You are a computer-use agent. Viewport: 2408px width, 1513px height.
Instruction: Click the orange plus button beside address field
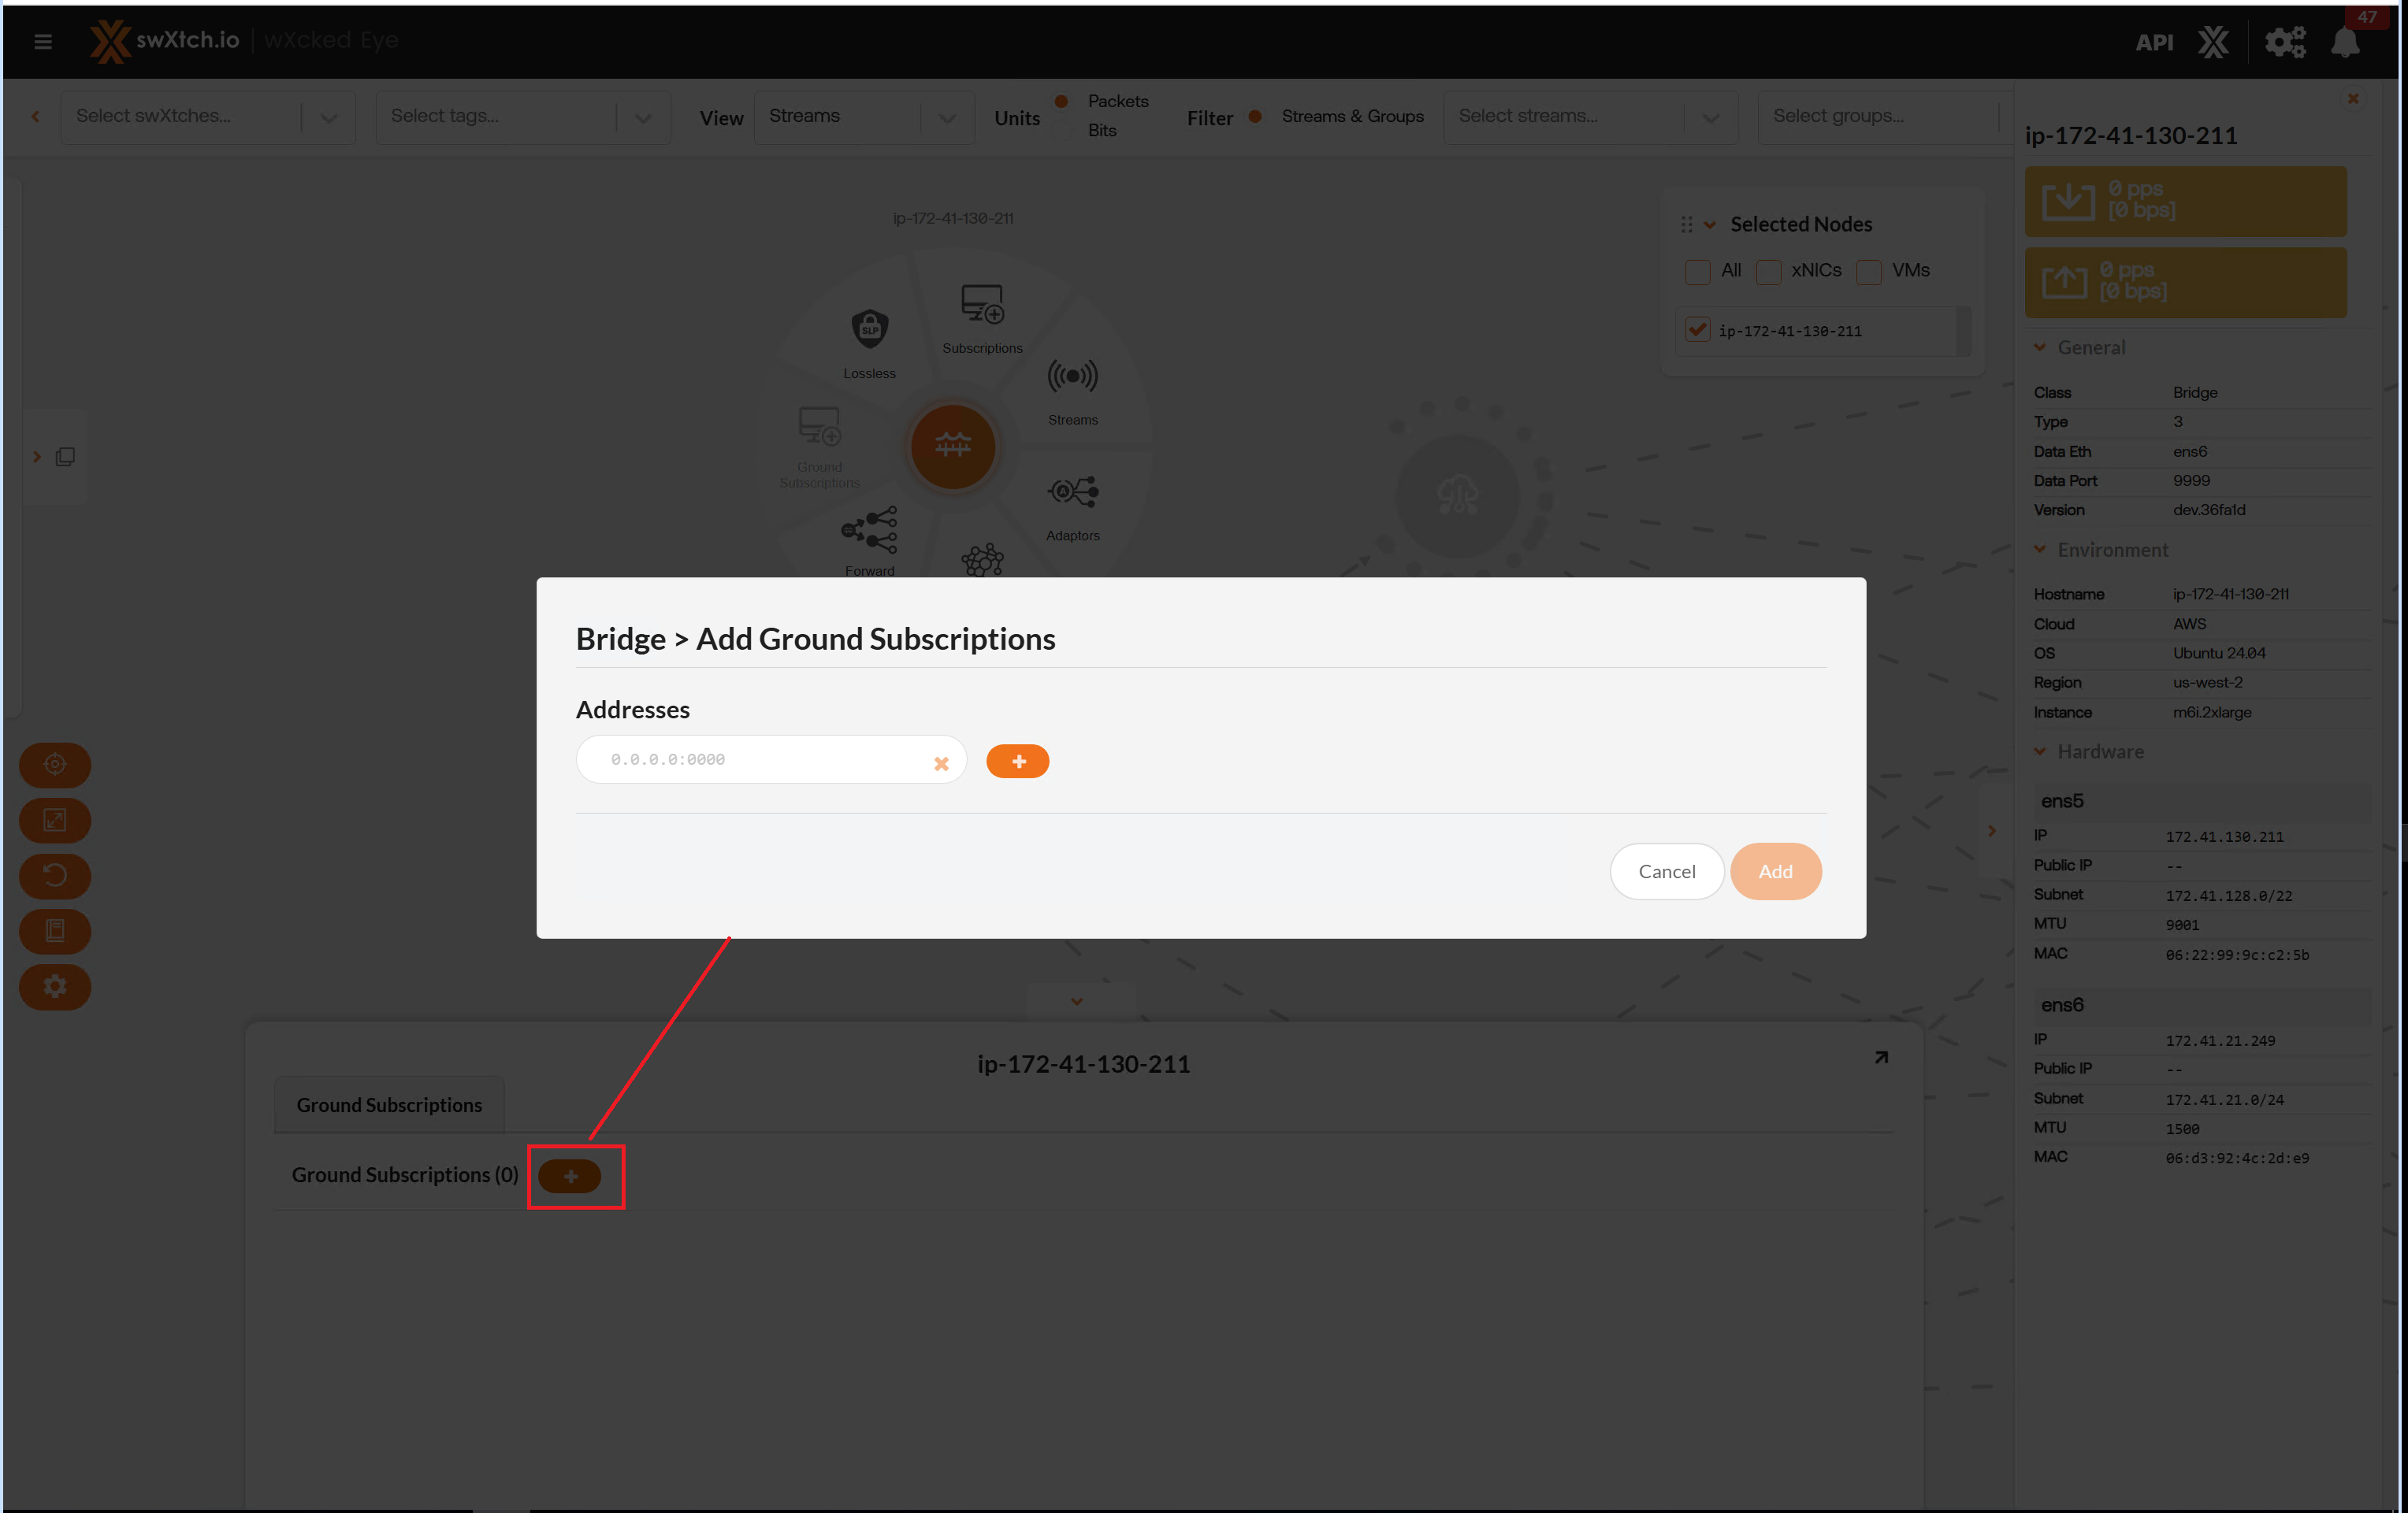click(1017, 762)
